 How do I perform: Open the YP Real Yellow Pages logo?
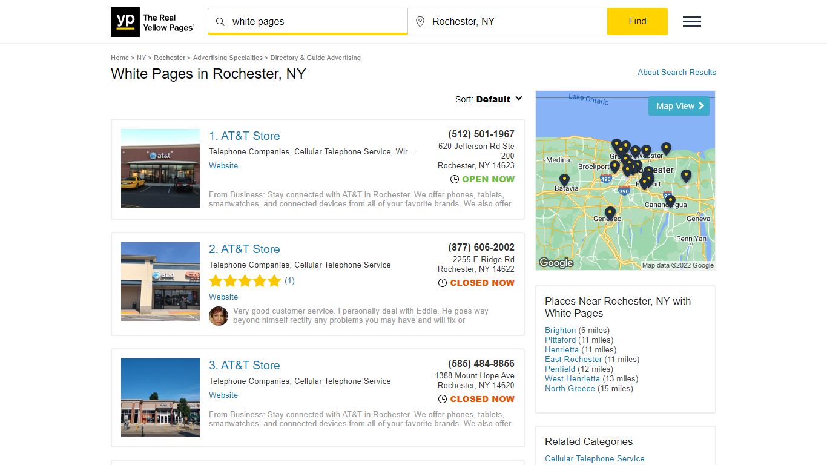(153, 22)
